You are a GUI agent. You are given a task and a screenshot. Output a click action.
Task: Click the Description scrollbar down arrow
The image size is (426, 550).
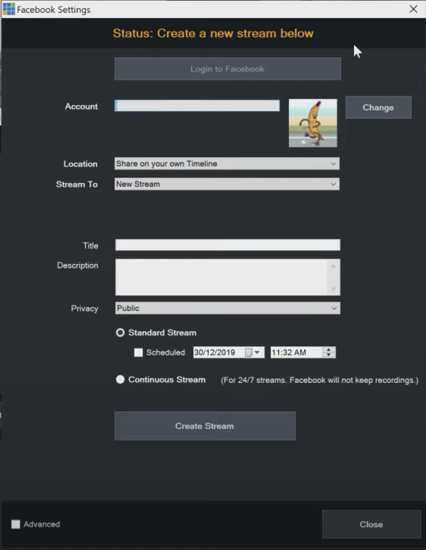pos(333,288)
